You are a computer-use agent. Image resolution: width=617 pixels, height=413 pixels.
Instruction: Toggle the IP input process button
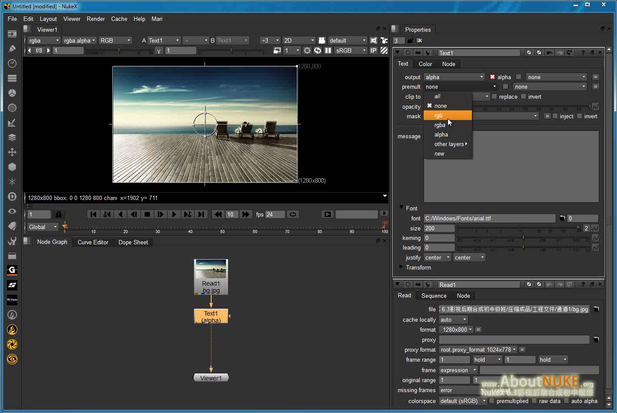pos(373,50)
